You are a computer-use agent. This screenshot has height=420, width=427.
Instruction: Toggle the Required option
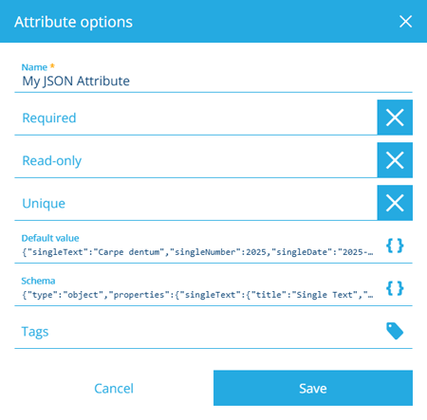[395, 118]
